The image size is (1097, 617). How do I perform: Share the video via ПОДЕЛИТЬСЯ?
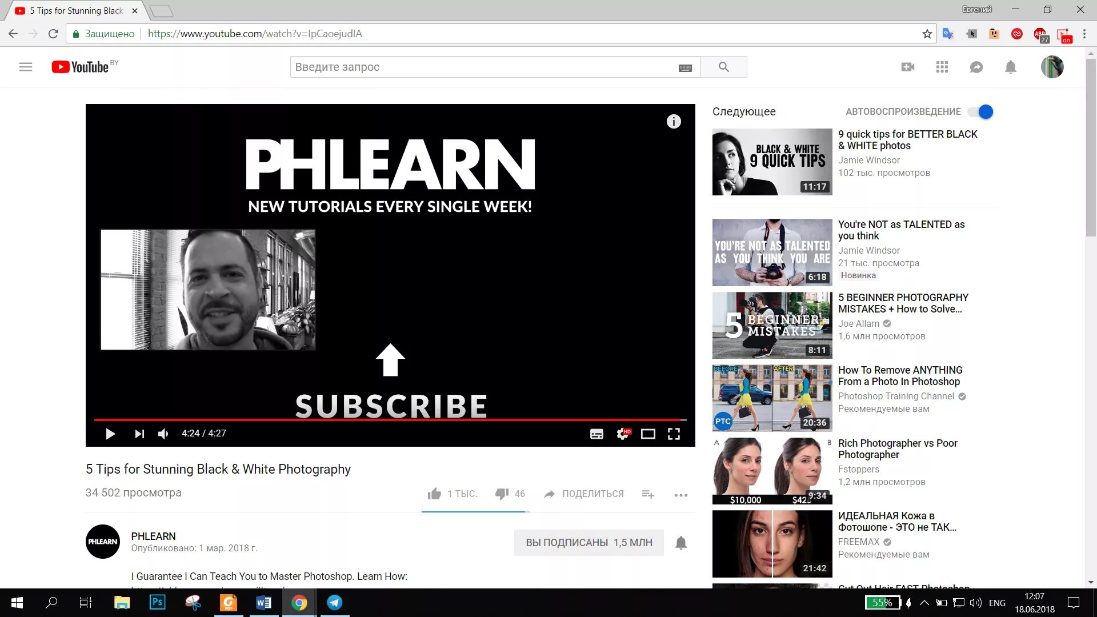click(x=584, y=494)
